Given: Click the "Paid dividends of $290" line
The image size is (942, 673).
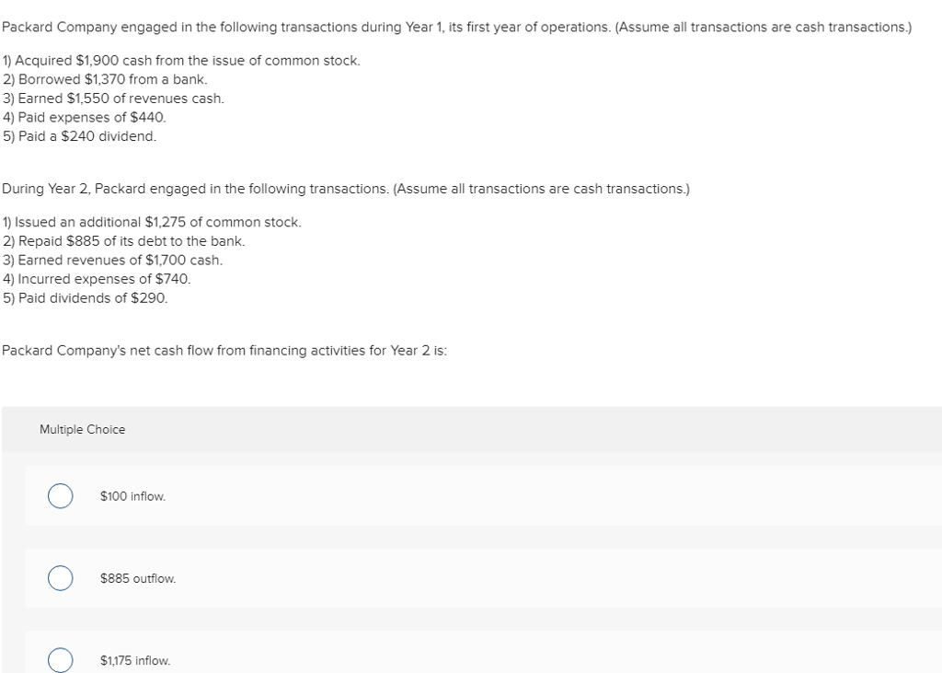Looking at the screenshot, I should tap(86, 297).
